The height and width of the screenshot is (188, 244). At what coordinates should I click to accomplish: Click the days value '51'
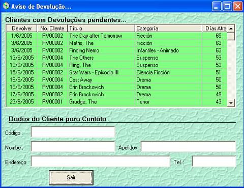click(x=218, y=72)
